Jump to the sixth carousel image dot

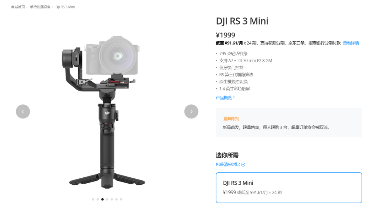click(117, 199)
